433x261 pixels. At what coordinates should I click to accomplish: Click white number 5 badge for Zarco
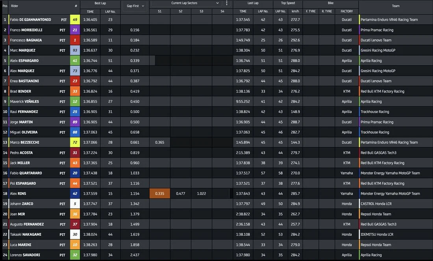75,204
